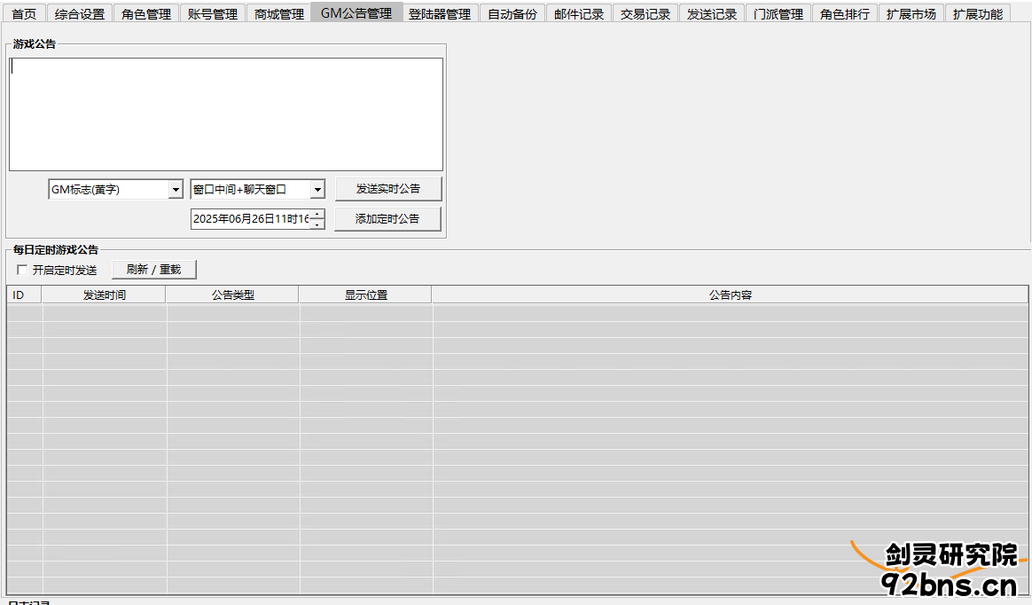Select the GM公告管理 tab
This screenshot has height=605, width=1032.
pos(356,12)
